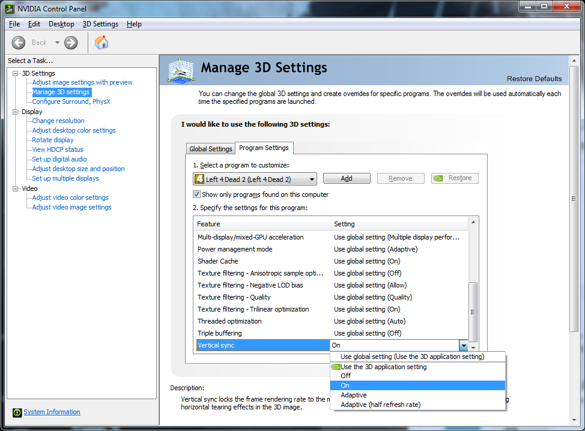Select Adaptive vertical sync option
The width and height of the screenshot is (585, 431).
[417, 395]
